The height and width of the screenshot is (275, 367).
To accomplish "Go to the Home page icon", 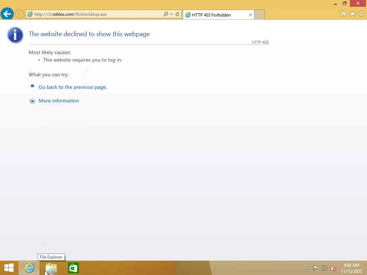I will pyautogui.click(x=344, y=14).
